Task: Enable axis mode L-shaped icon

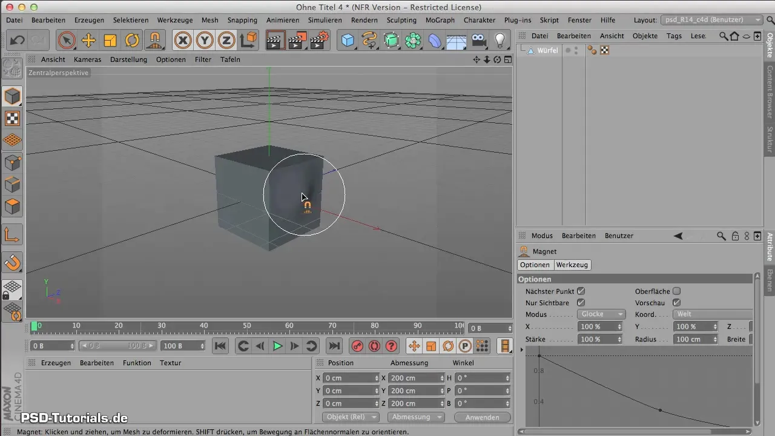Action: tap(13, 234)
